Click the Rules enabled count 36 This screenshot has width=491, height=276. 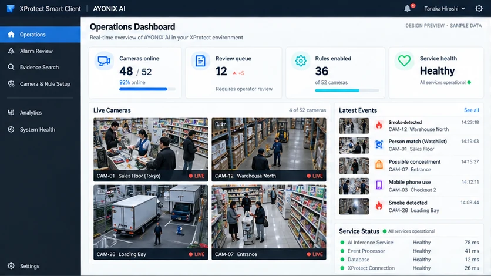click(x=322, y=71)
